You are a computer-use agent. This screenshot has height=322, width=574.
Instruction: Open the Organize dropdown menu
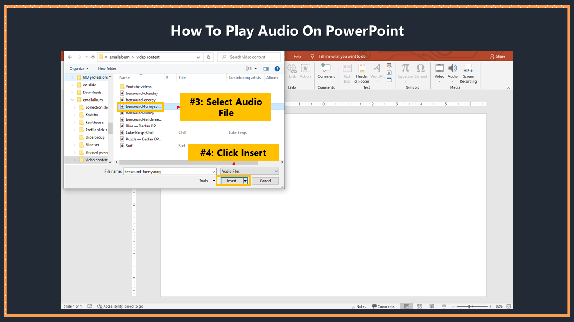[x=79, y=68]
